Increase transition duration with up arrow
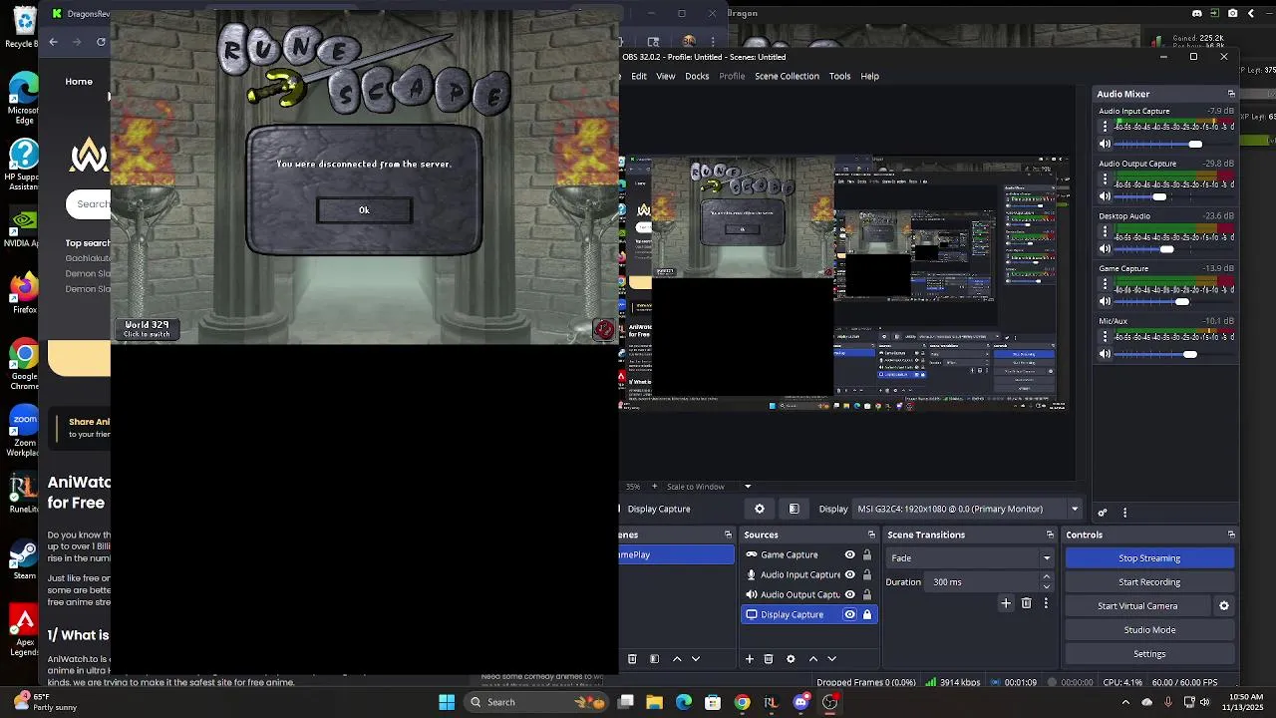This screenshot has width=1276, height=718. [1046, 576]
